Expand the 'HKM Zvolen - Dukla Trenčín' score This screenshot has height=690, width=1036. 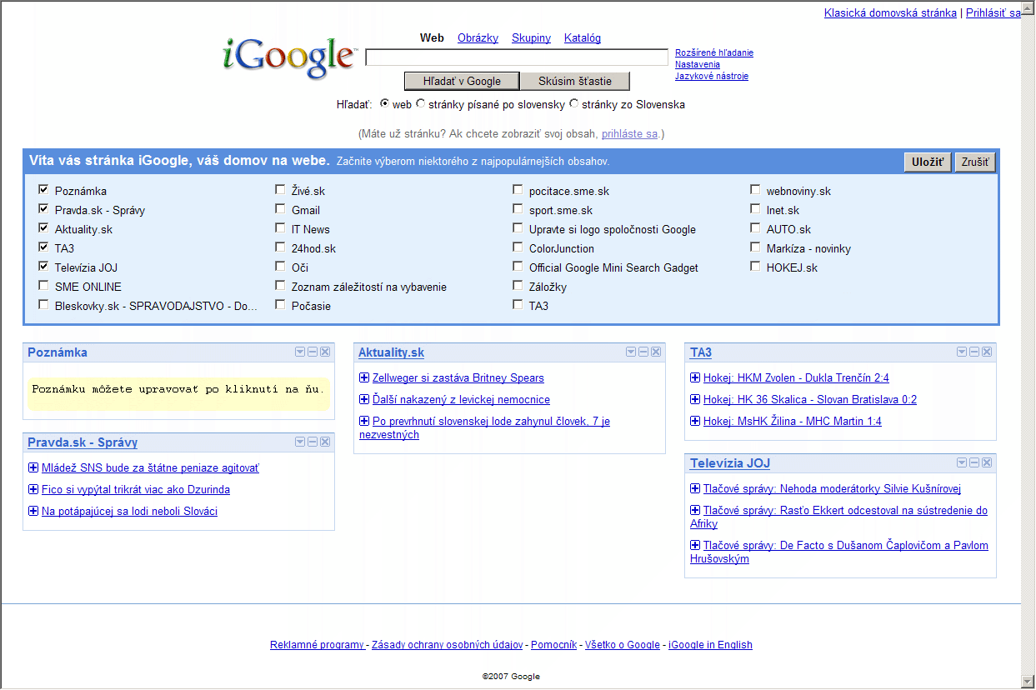click(695, 377)
